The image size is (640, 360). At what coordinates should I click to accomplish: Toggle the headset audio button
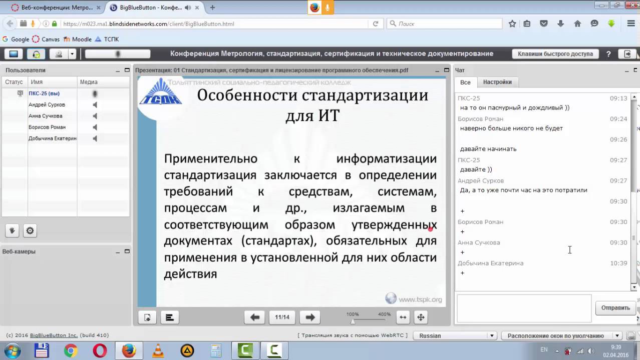point(36,54)
